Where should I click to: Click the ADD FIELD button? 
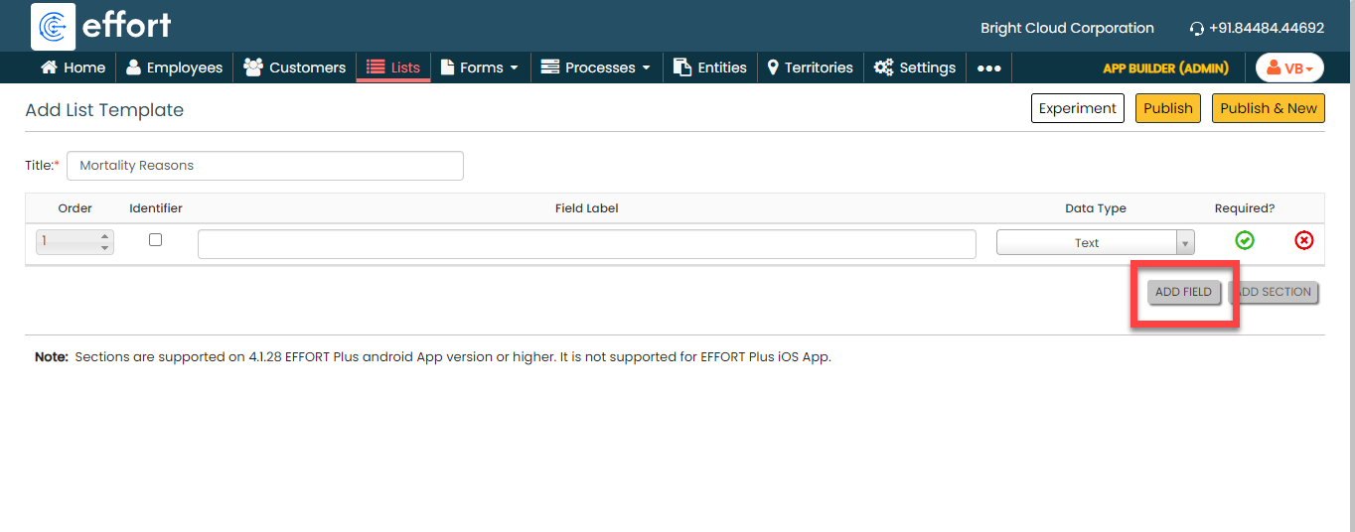click(1183, 292)
